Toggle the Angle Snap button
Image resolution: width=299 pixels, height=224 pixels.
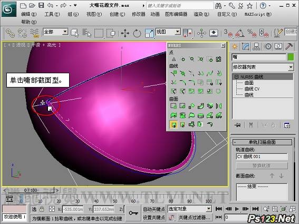tap(240, 33)
